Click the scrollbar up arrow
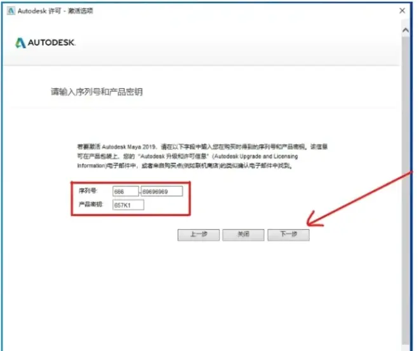 [405, 30]
